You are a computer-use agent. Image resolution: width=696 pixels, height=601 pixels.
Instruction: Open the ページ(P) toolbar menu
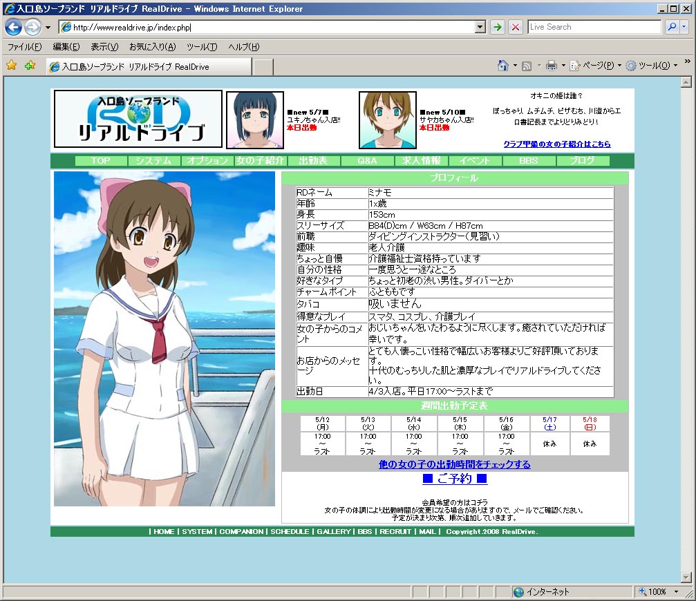pos(595,66)
